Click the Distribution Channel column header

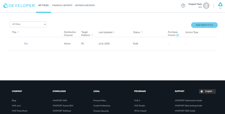point(70,33)
